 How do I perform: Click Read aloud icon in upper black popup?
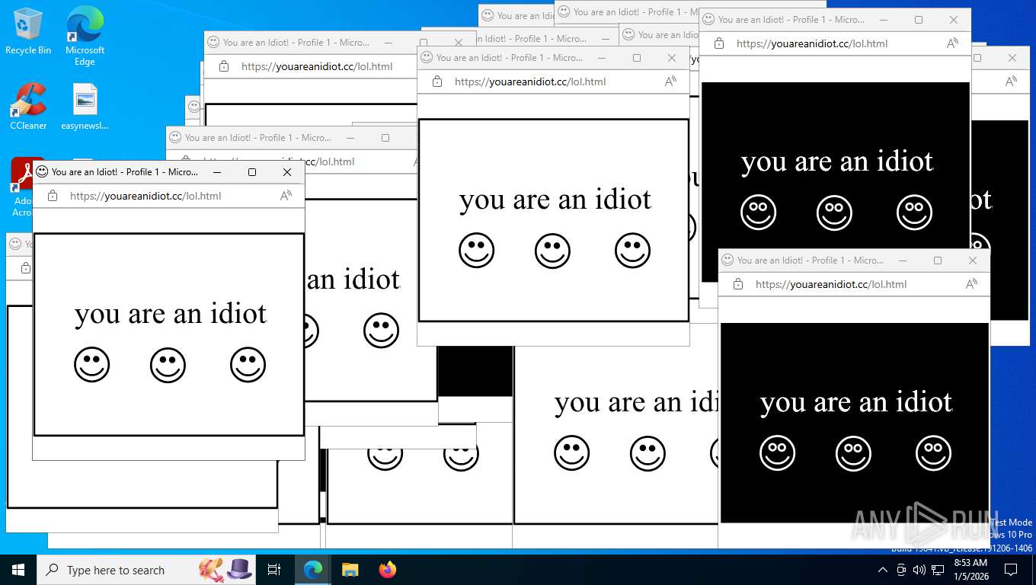(x=952, y=43)
